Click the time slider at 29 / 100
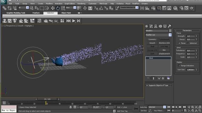The width and height of the screenshot is (202, 113). [x=47, y=99]
